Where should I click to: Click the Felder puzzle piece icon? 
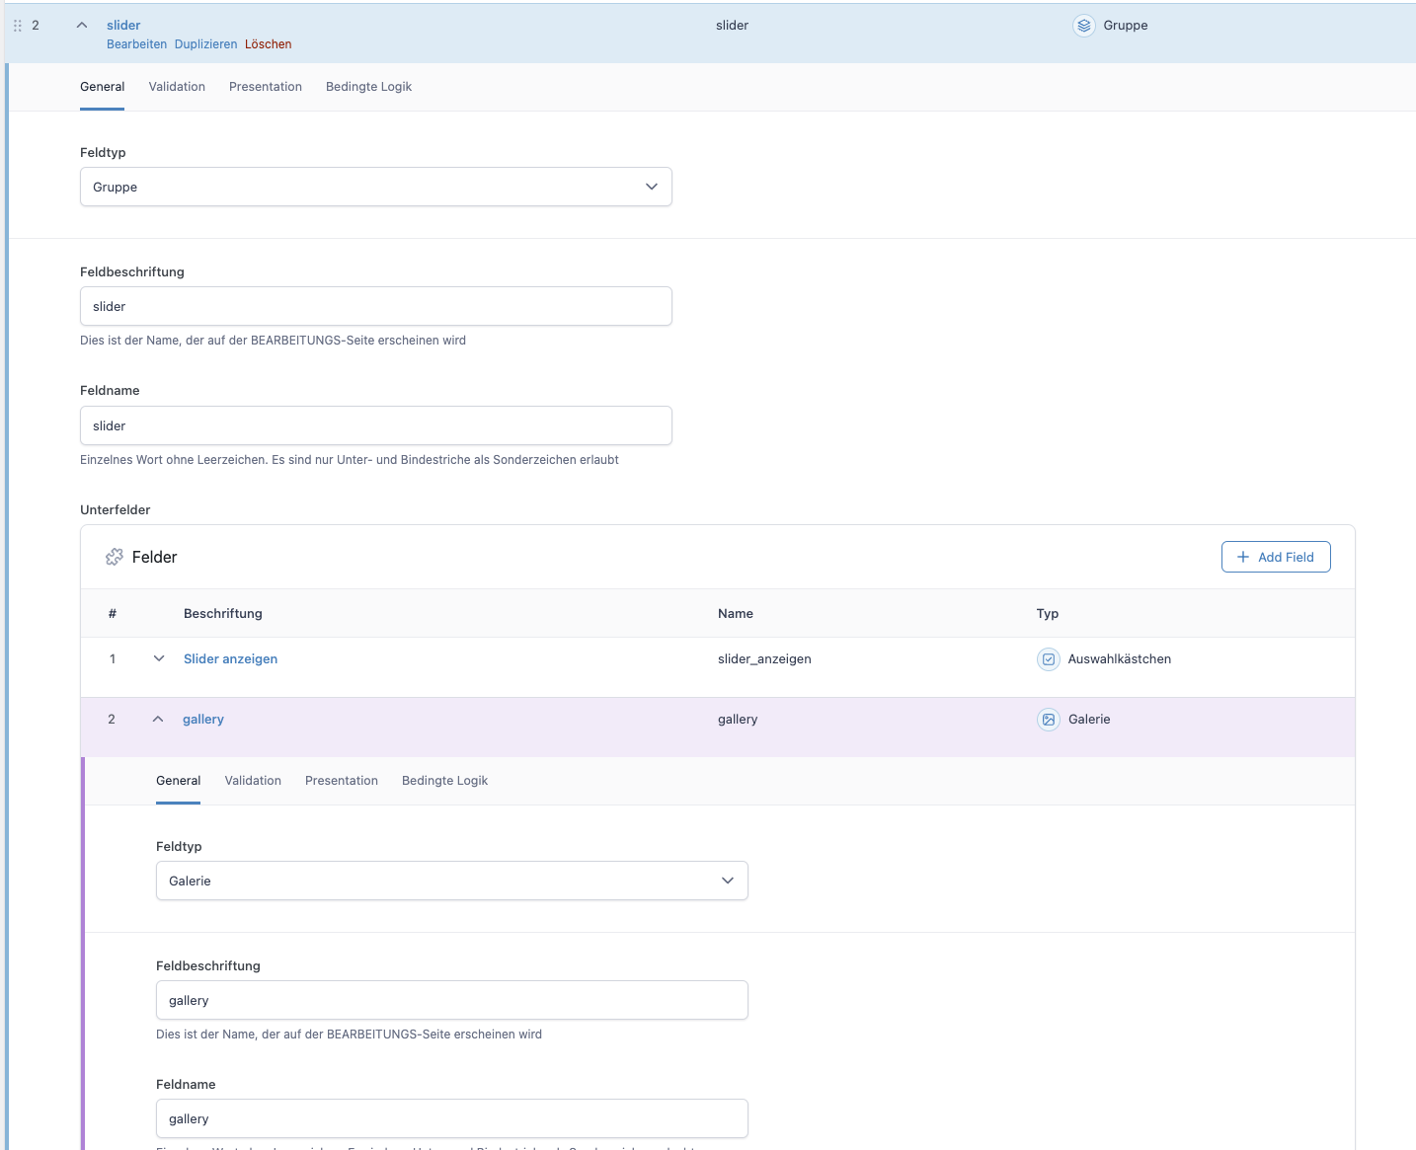[115, 557]
